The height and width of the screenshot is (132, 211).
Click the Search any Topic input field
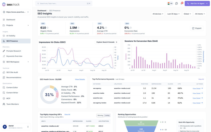64,4
